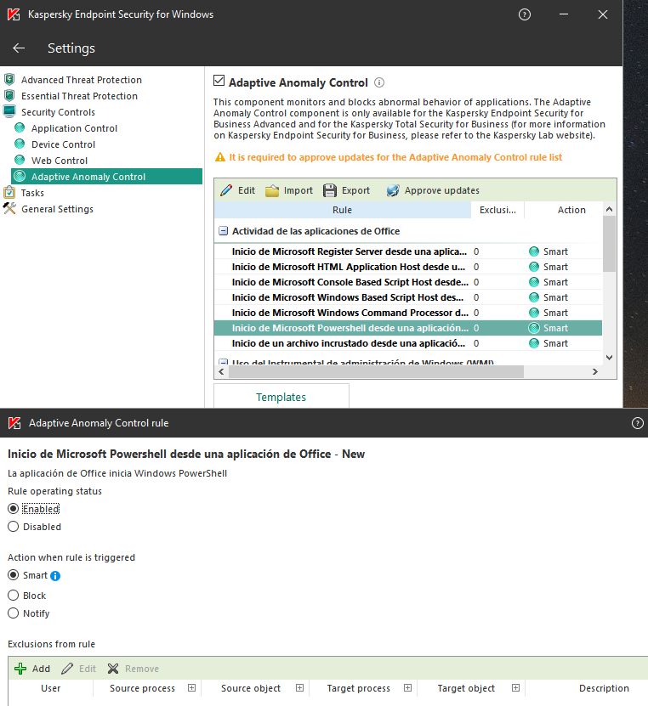Click the Advanced Threat Protection shield icon
Viewport: 648px width, 706px height.
(9, 80)
